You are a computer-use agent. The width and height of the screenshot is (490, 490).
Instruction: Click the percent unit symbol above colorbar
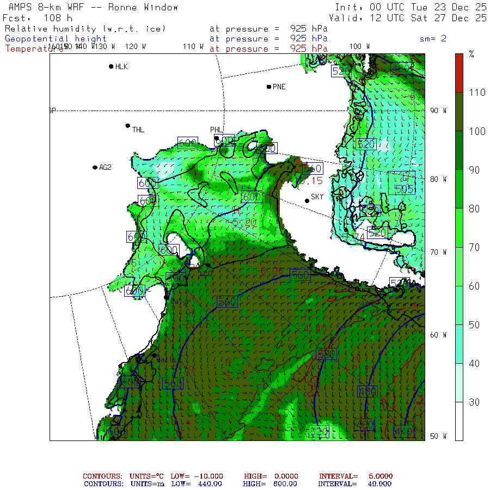471,54
